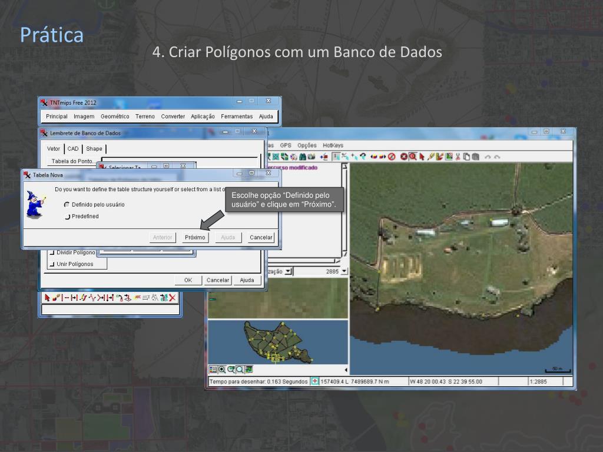
Task: Click the red-yellow right arrow icon in the view toolbar
Action: coord(382,157)
